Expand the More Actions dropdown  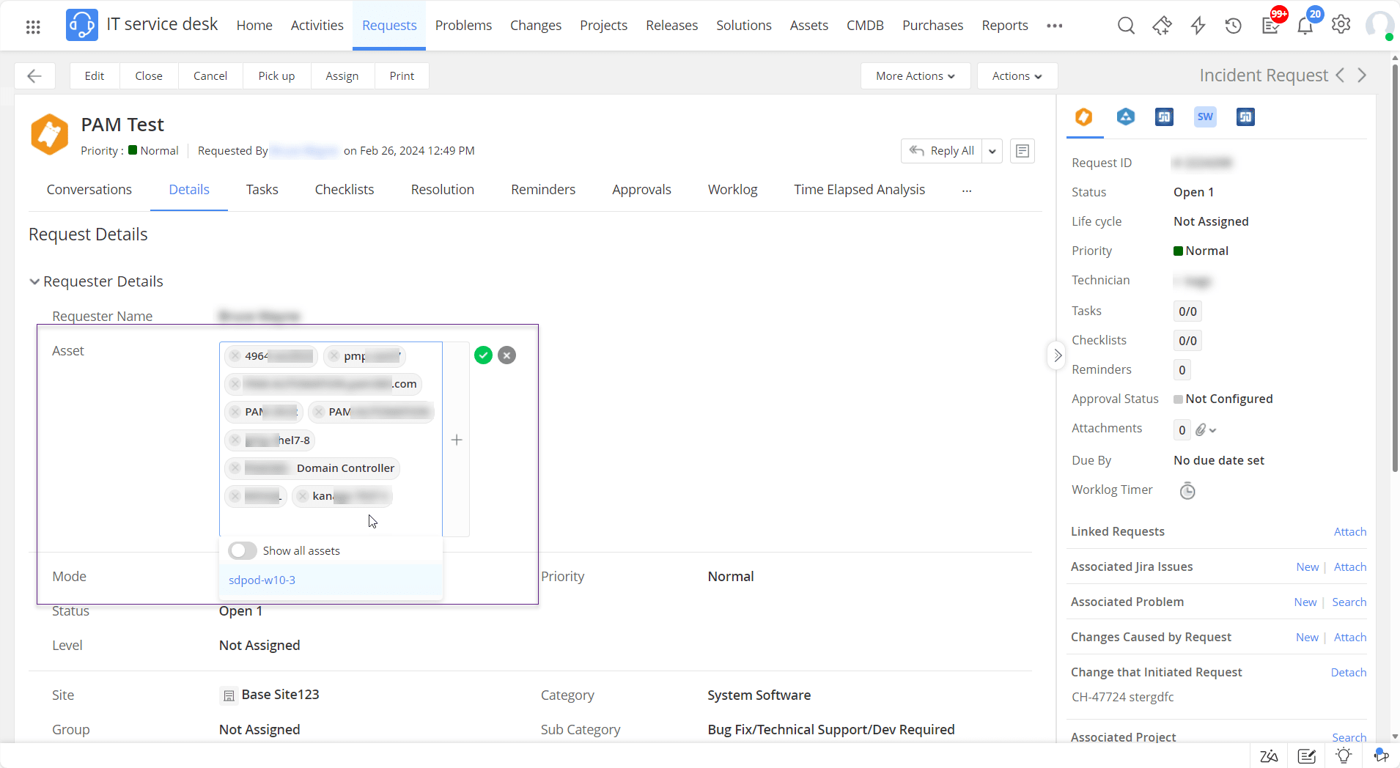[x=915, y=76]
